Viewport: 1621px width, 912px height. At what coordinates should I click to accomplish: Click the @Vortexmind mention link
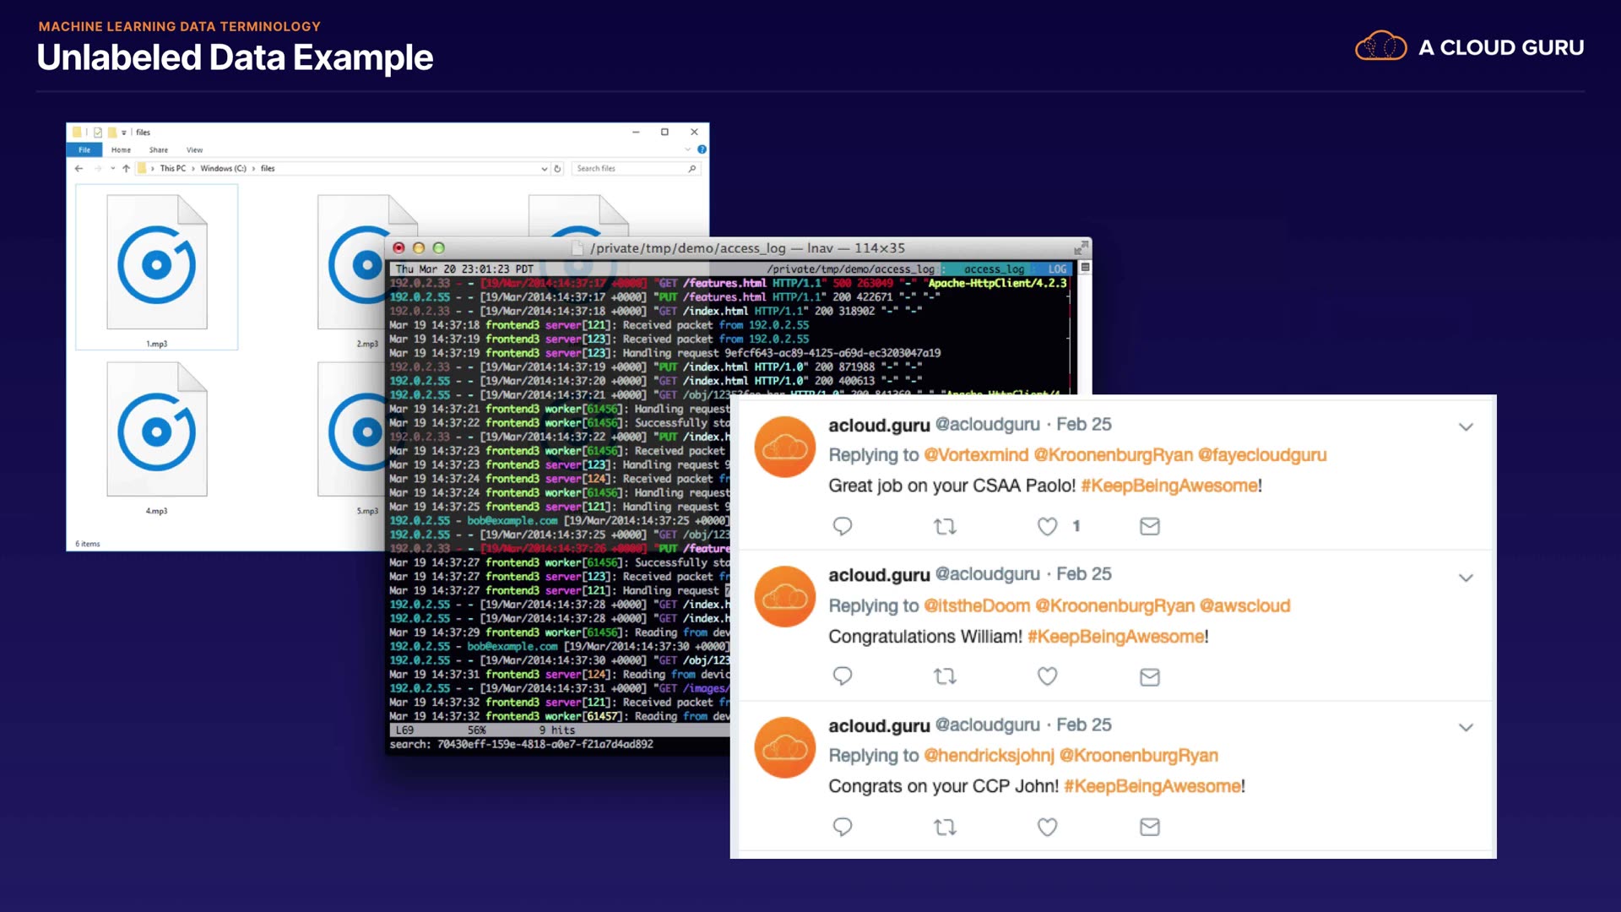click(976, 455)
